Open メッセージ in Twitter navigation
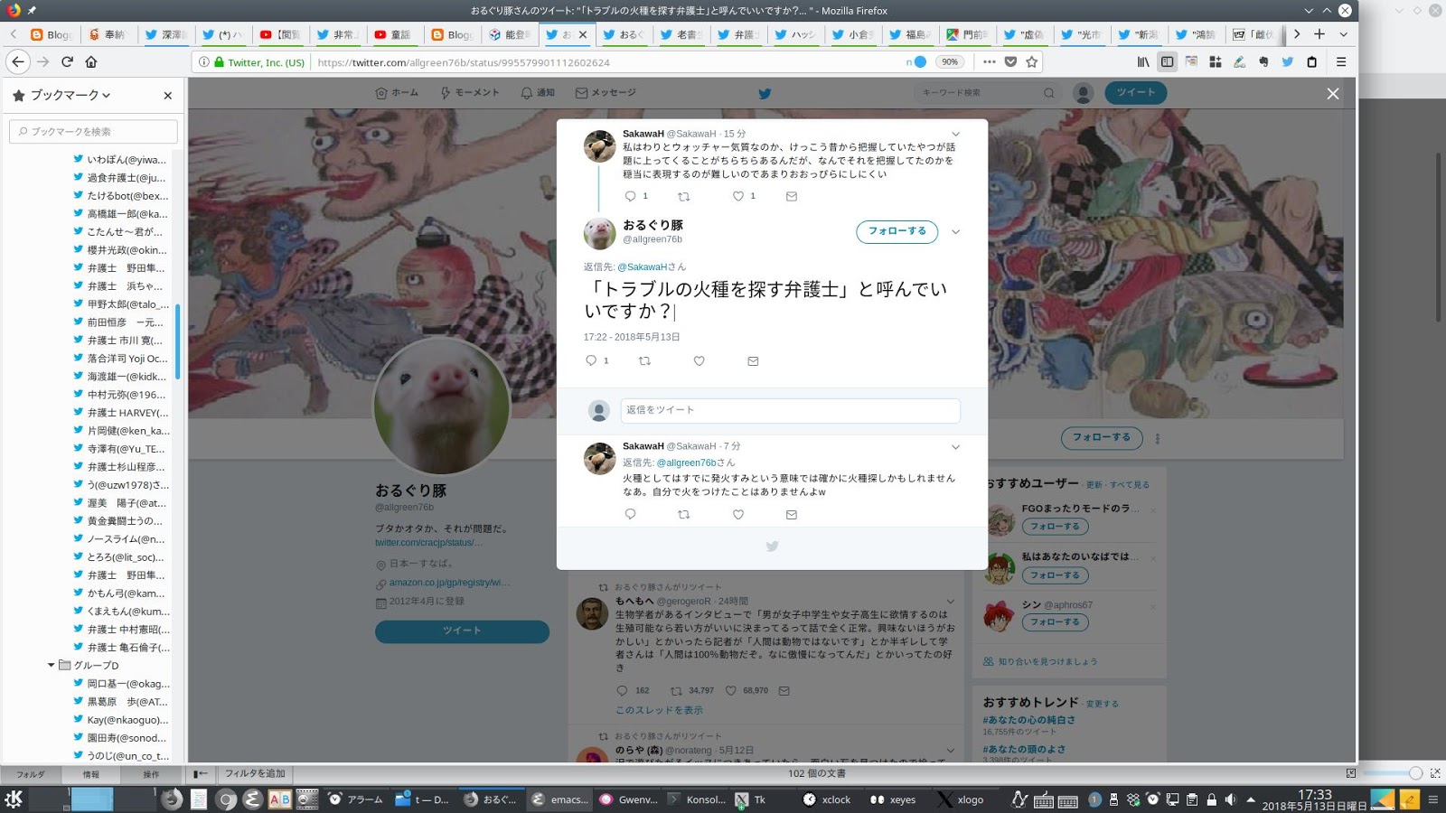 click(606, 92)
